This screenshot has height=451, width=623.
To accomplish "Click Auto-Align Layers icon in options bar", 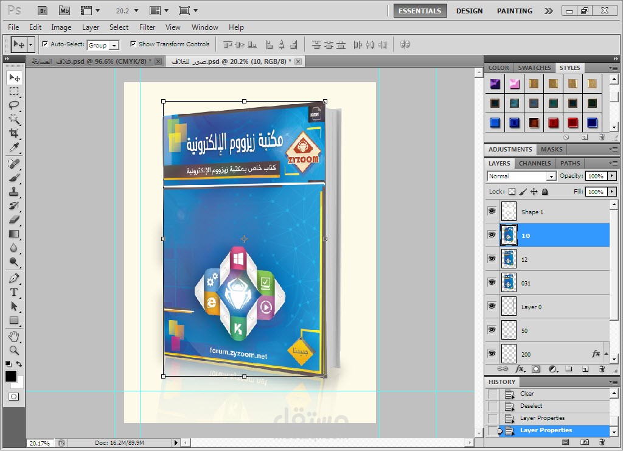I will [x=405, y=44].
